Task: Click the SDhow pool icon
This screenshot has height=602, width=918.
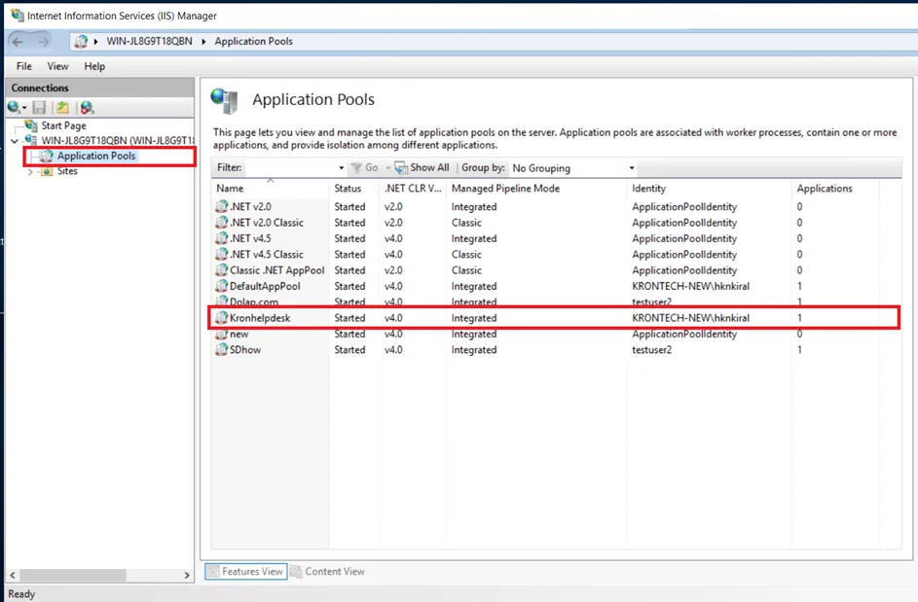Action: (x=221, y=349)
